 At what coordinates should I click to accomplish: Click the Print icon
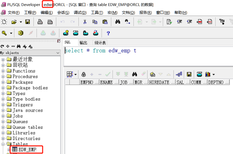40,22
